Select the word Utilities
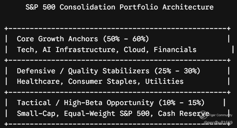Viewport: 237px width, 128px height. [164, 81]
